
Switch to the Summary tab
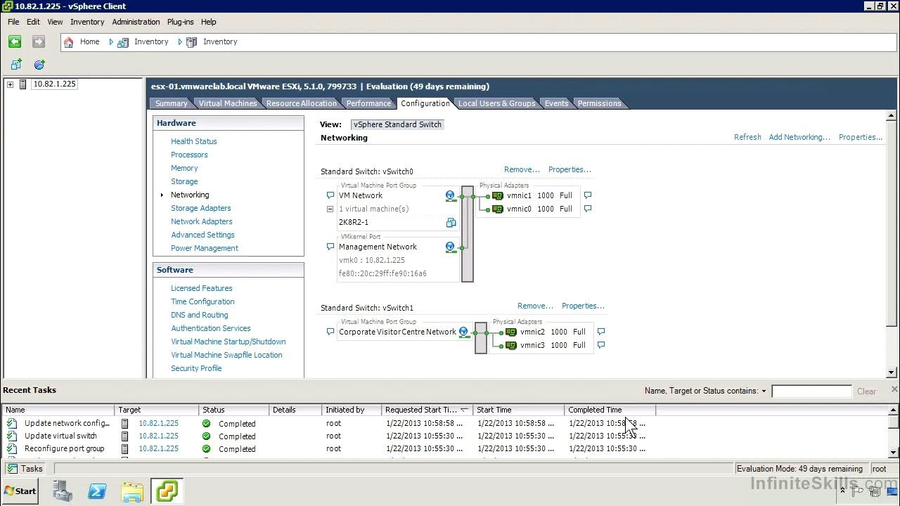172,103
